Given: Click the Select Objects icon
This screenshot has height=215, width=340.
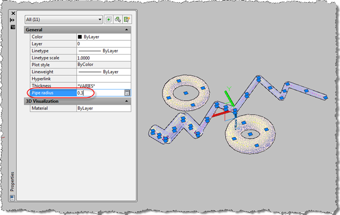Looking at the screenshot, I should (117, 20).
